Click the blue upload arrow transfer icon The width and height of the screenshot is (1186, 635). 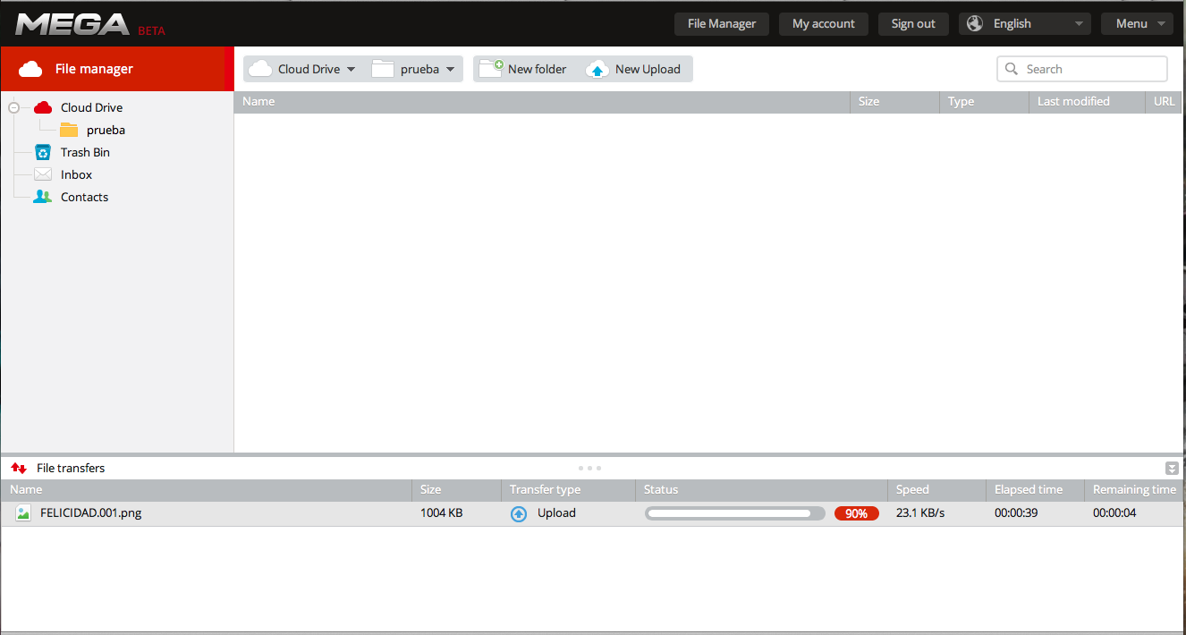coord(519,513)
